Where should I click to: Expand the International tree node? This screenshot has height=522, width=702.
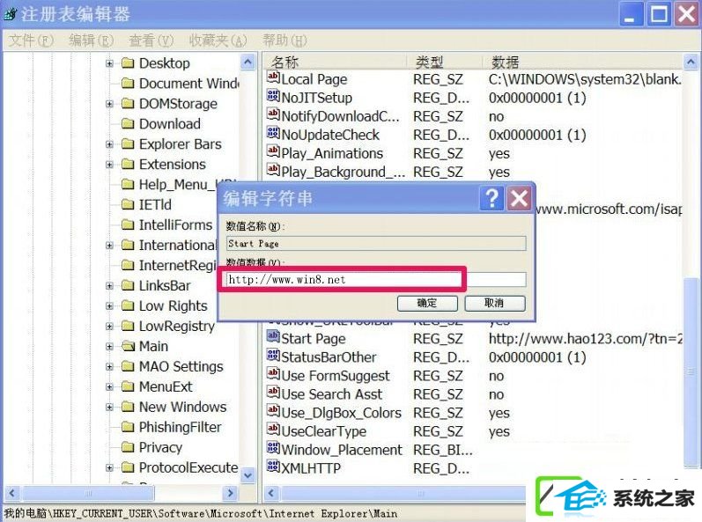coord(109,246)
